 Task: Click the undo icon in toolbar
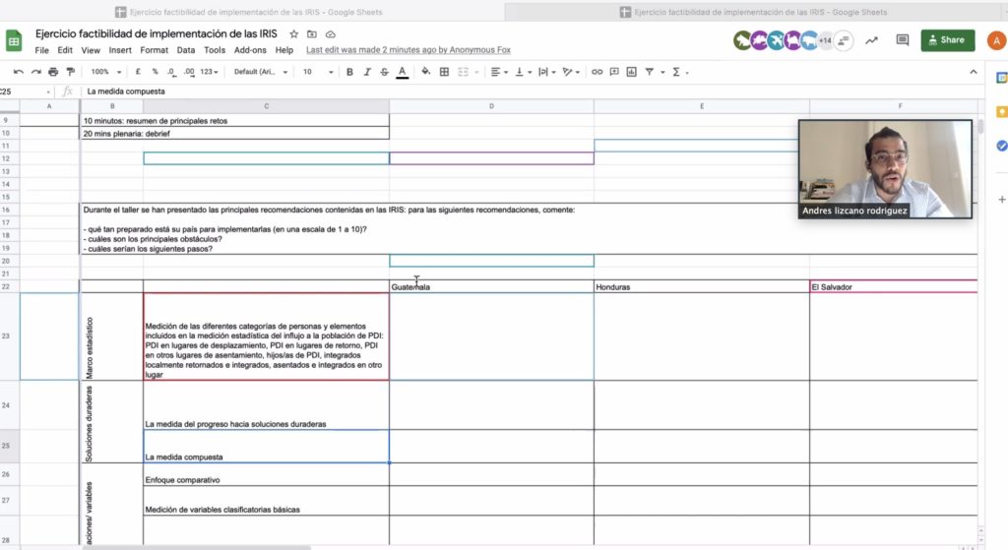click(19, 72)
